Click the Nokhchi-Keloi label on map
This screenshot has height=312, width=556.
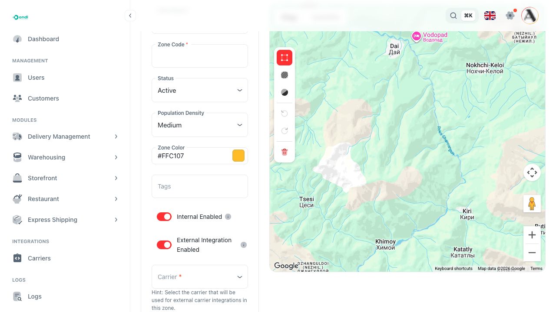click(x=485, y=68)
